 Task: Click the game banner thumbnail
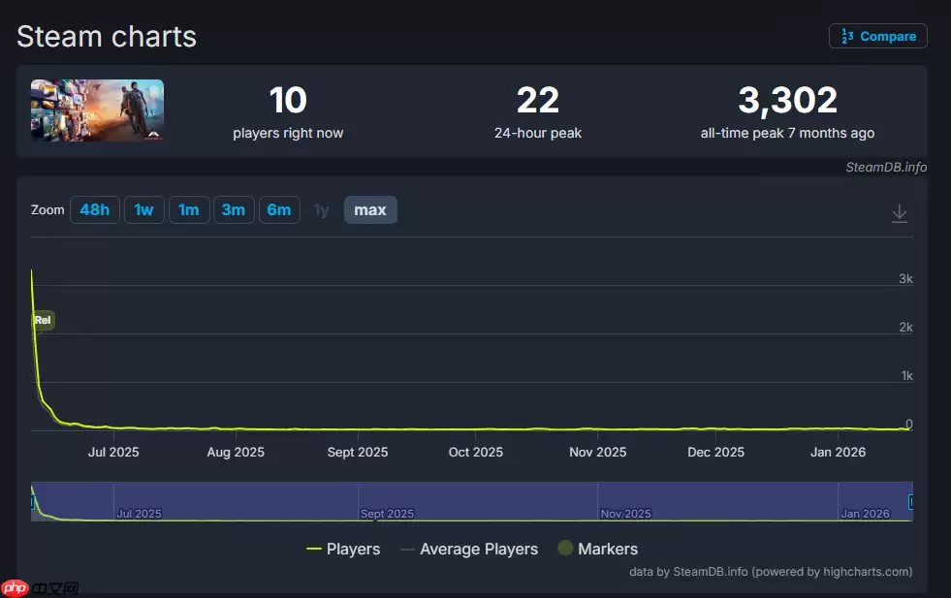pyautogui.click(x=97, y=110)
